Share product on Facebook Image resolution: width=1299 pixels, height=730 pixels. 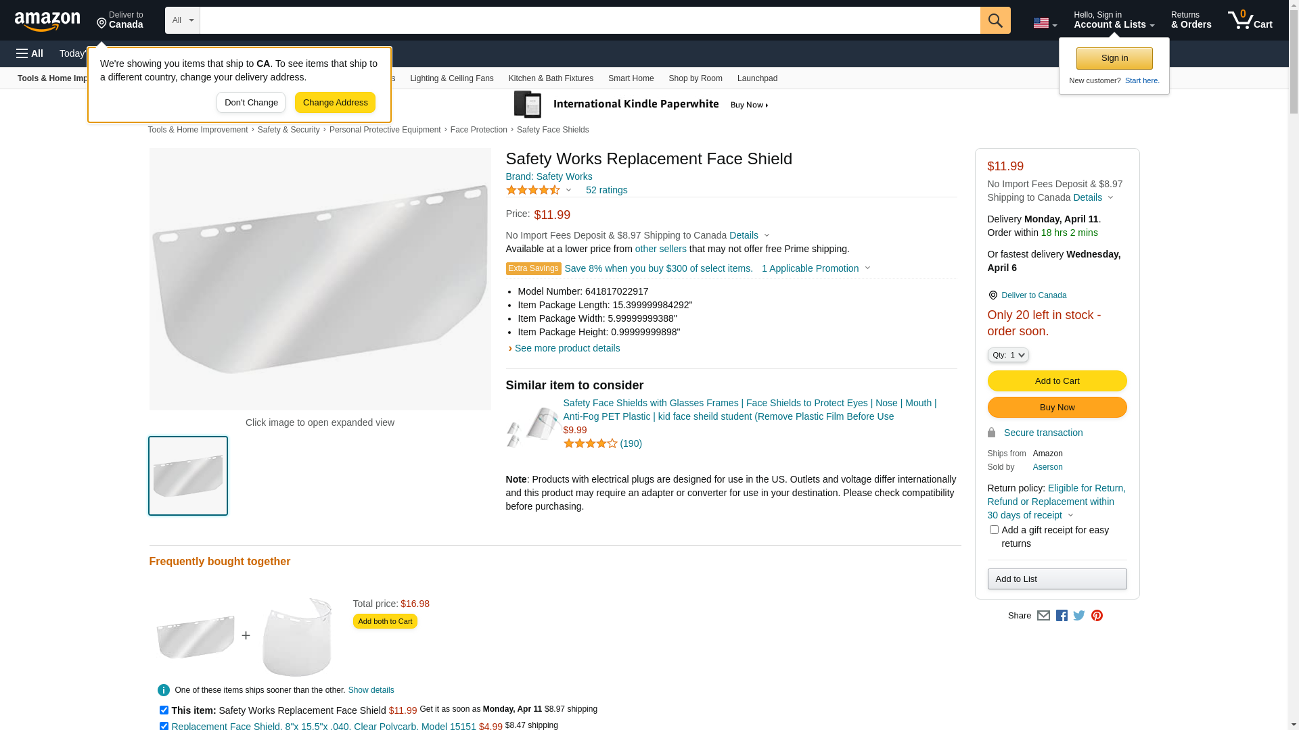coord(1062,616)
